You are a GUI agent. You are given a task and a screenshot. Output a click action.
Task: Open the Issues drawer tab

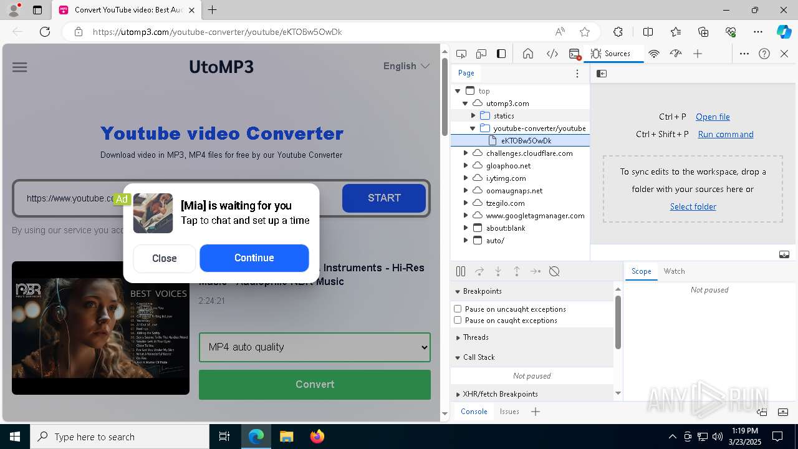(x=509, y=412)
